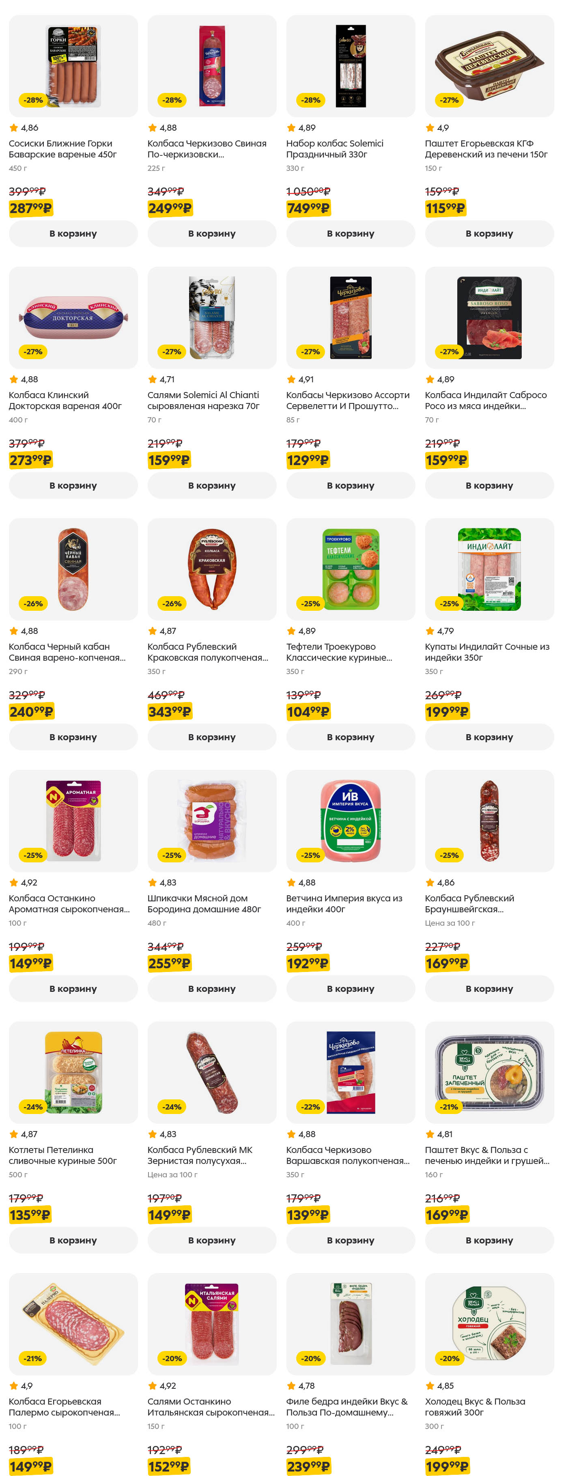Add Паштет Егорьевская Деревенский to cart
Viewport: 566px width, 1476px height.
coord(489,234)
